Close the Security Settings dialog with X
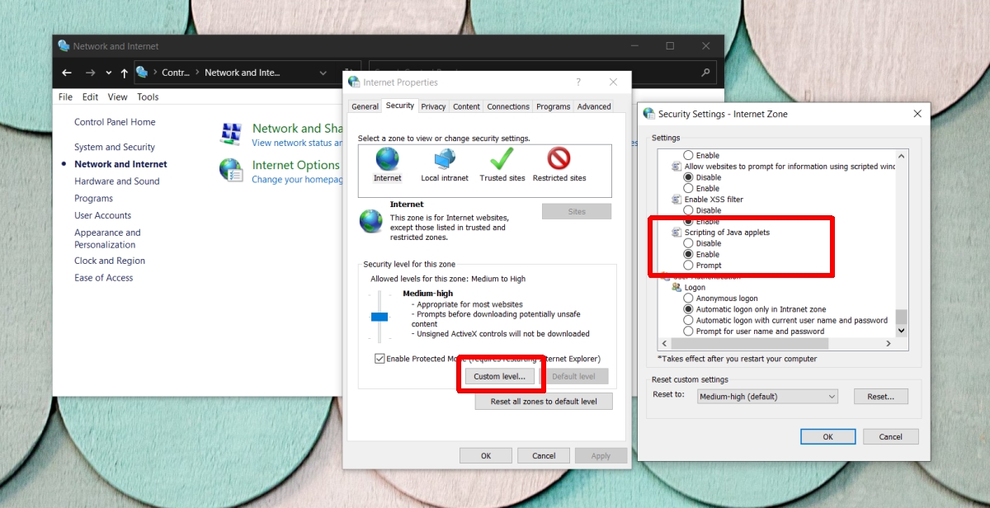This screenshot has height=508, width=990. click(x=917, y=114)
